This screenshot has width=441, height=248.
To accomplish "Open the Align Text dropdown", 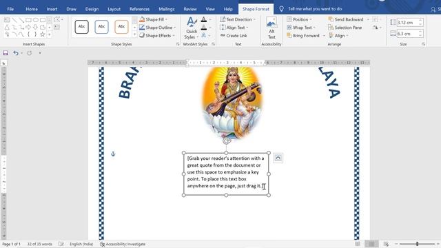I will click(x=234, y=28).
